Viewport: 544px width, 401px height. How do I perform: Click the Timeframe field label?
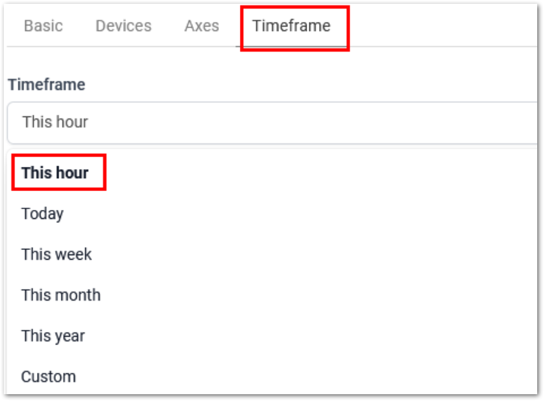47,85
